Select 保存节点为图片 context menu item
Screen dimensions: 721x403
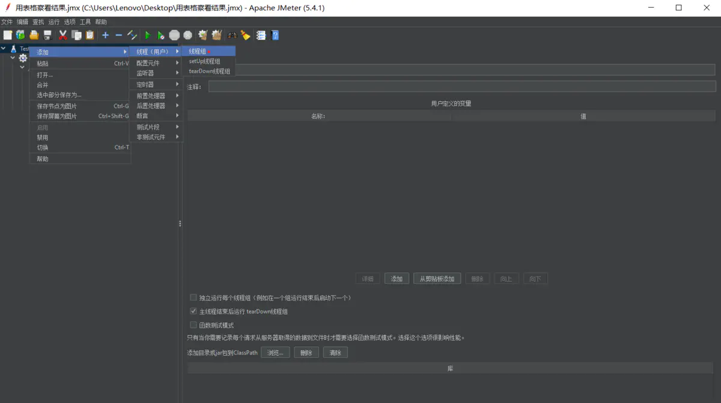(80, 106)
